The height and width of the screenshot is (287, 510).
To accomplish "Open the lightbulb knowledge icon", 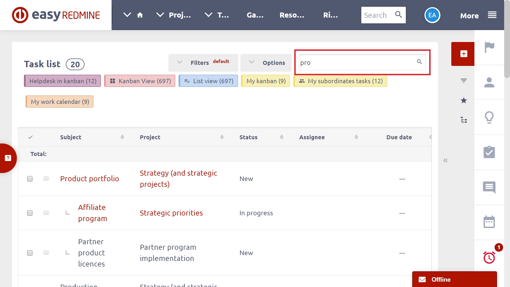I will tap(489, 117).
